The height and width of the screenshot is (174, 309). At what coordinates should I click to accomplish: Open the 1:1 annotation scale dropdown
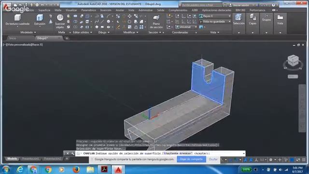(263, 159)
